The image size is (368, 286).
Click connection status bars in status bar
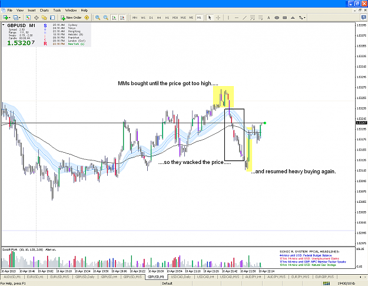[326, 284]
